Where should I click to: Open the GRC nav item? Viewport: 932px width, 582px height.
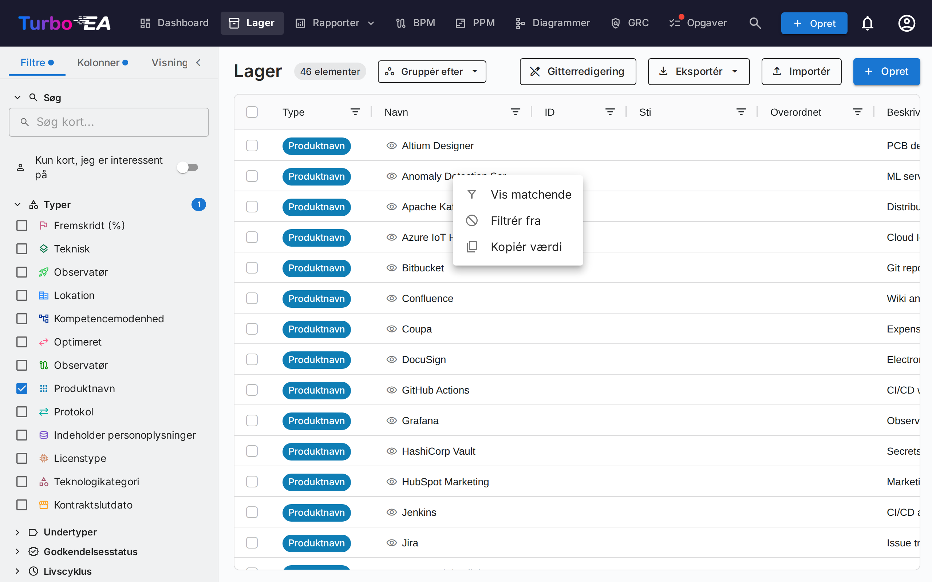tap(630, 23)
